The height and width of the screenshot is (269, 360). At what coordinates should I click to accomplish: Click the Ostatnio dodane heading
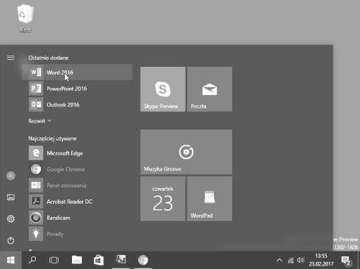49,58
